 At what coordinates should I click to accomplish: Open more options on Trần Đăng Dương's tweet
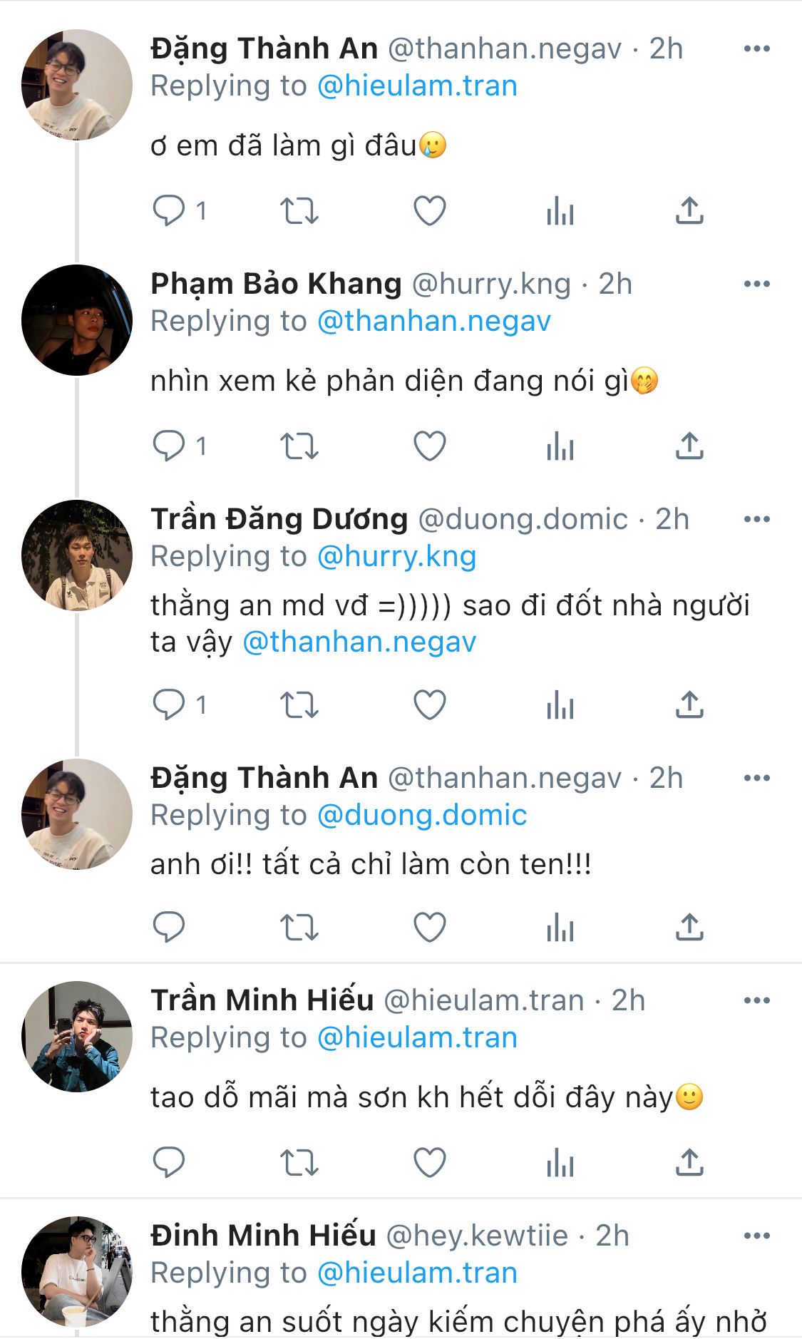[756, 519]
